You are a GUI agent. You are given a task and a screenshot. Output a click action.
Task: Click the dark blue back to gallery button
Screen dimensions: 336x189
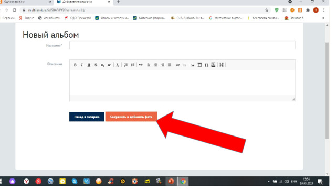pyautogui.click(x=87, y=117)
